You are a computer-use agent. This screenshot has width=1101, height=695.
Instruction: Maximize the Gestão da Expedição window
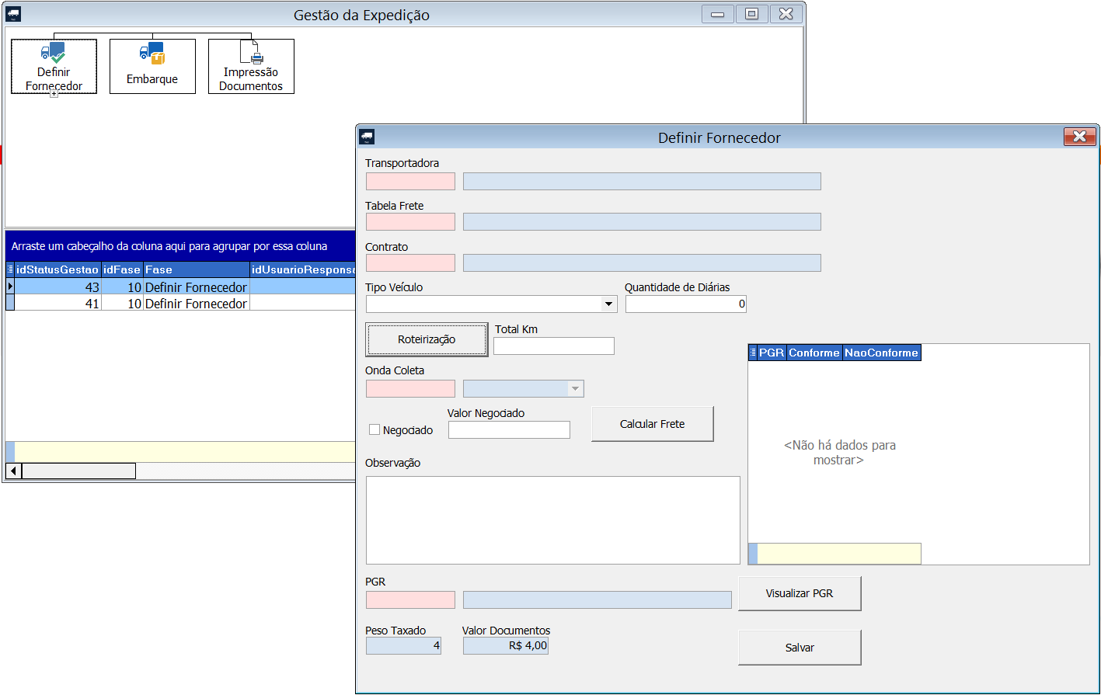click(x=751, y=14)
